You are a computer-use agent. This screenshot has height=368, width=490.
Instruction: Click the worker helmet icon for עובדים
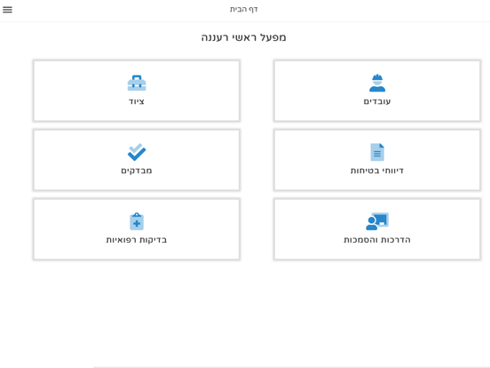pos(377,83)
